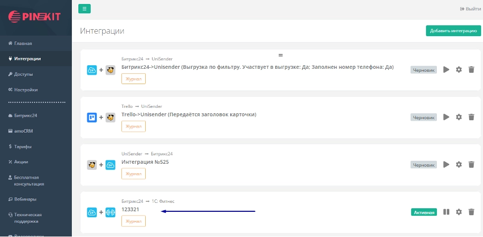Start the Битрикс24->Unisender integration
This screenshot has width=483, height=237.
446,69
